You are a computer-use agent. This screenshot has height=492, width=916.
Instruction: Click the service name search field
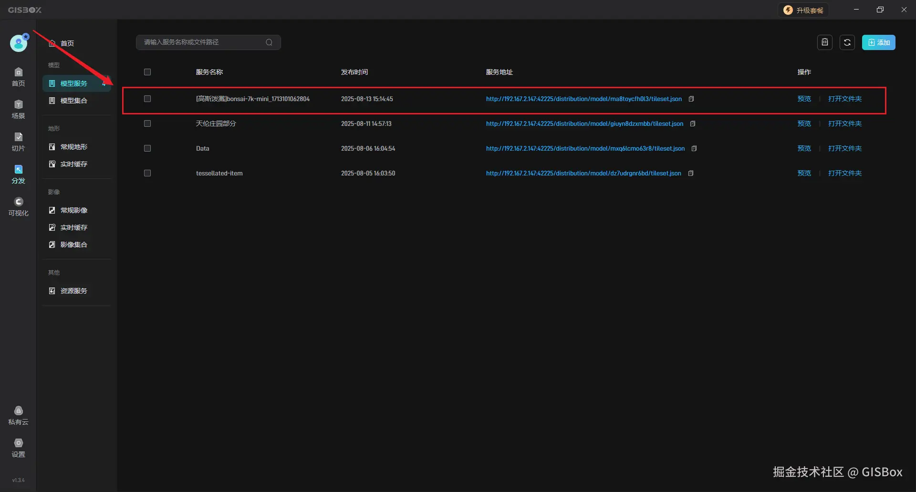click(208, 42)
